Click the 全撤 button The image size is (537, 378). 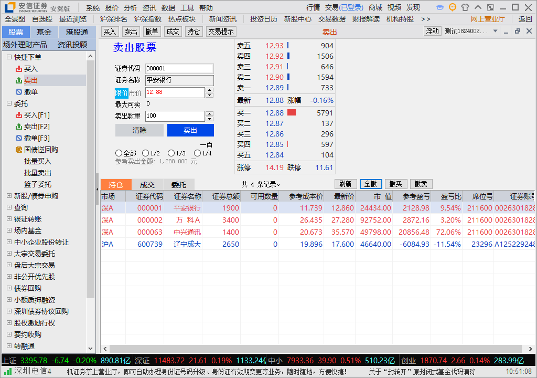(x=371, y=184)
